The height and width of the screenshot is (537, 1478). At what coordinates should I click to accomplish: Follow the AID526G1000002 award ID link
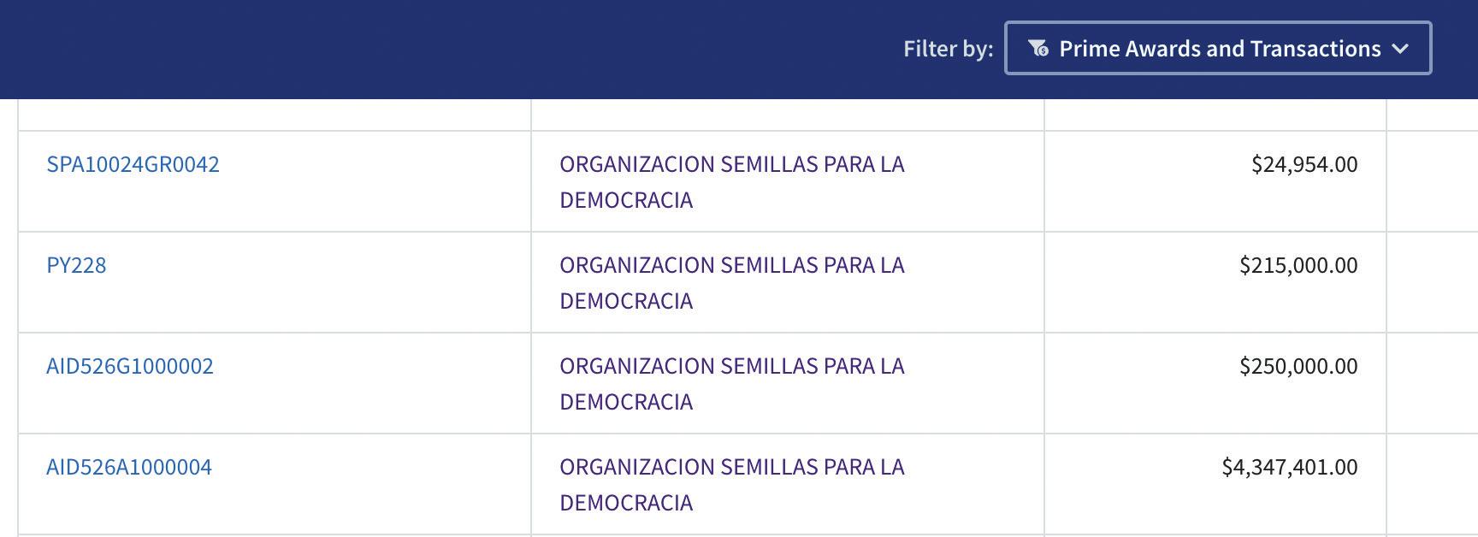coord(130,366)
